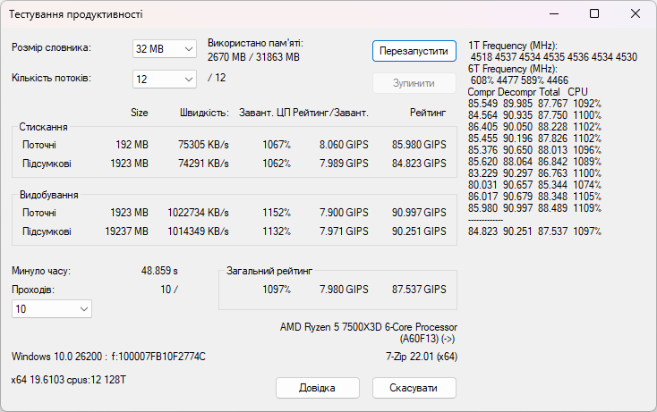Maximize the benchmark window
Viewport: 657px width, 412px height.
594,14
